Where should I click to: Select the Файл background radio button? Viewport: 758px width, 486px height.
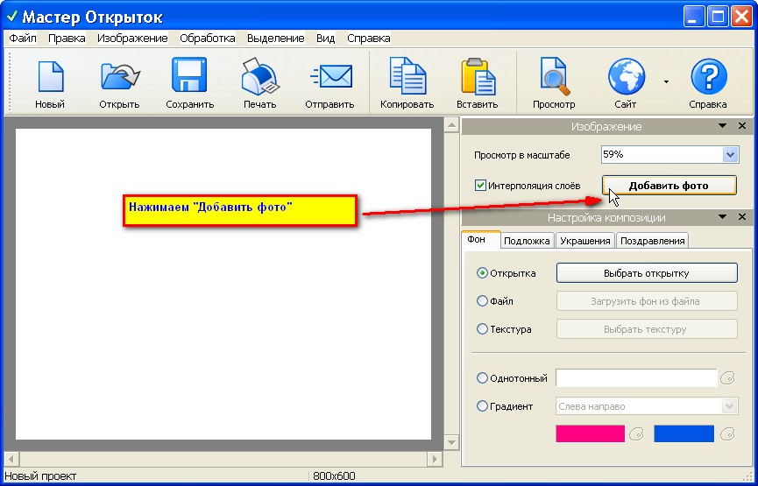pyautogui.click(x=482, y=301)
